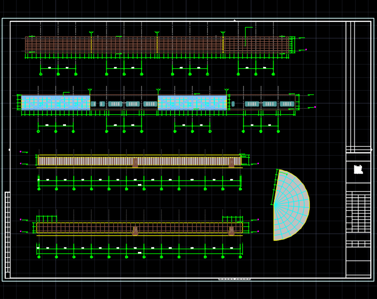377x299 pixels.
Task: Select the lamp symbol above the left glass panel's right edge
Action: [x=90, y=90]
